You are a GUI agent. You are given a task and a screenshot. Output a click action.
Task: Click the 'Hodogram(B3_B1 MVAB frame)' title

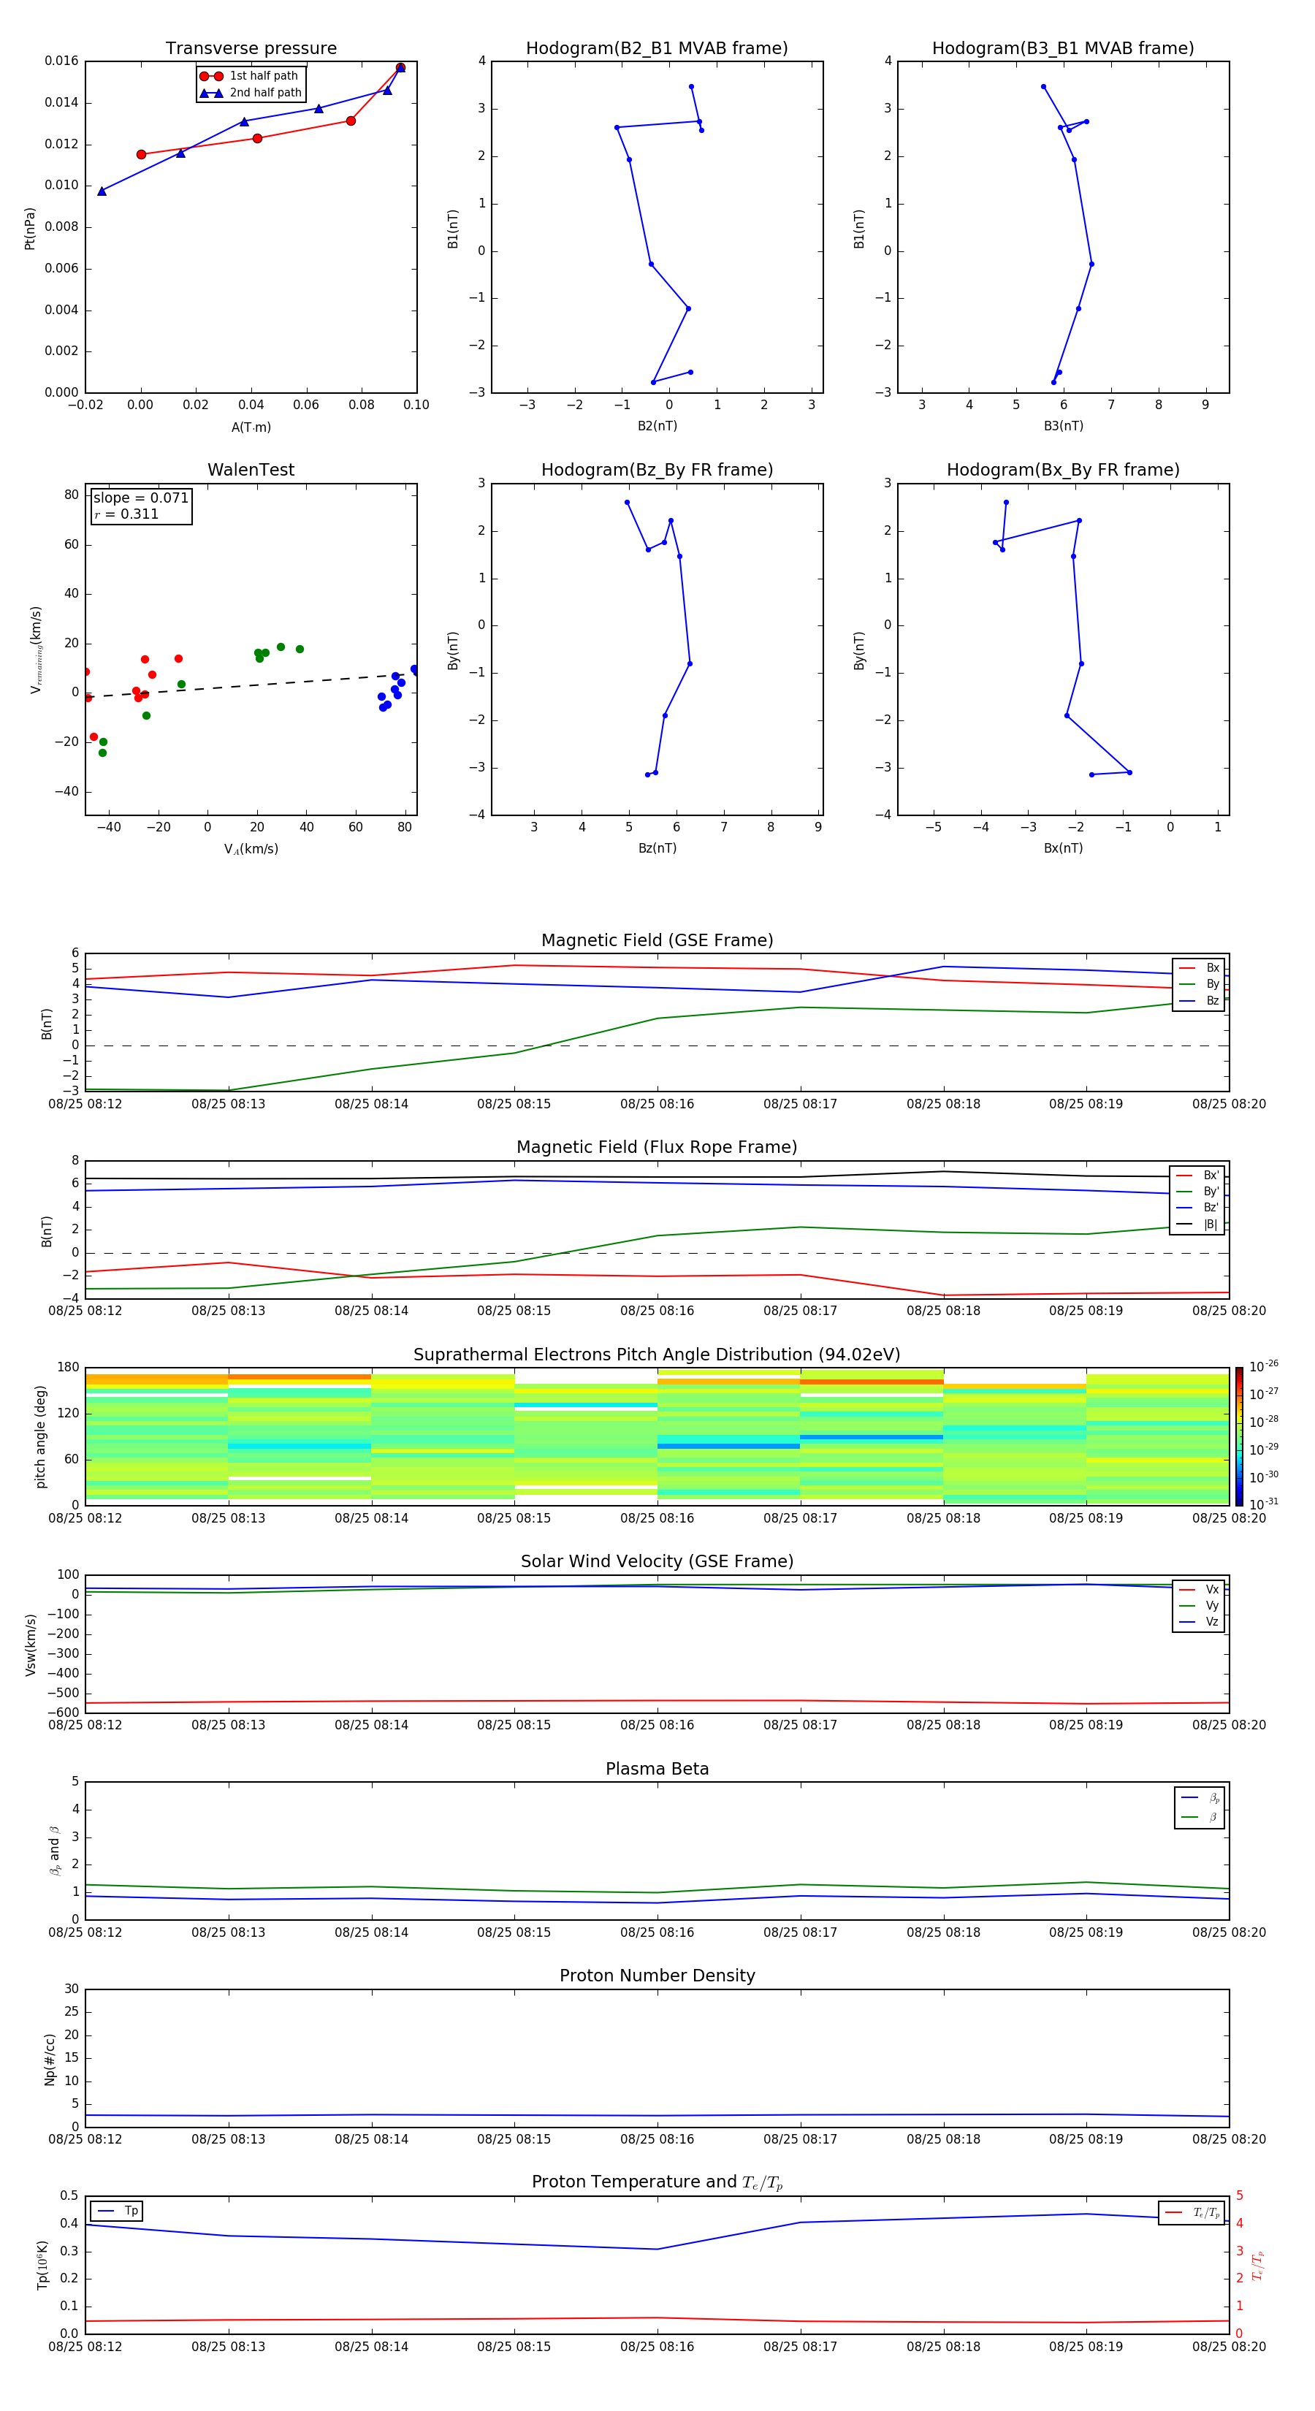click(x=1063, y=49)
